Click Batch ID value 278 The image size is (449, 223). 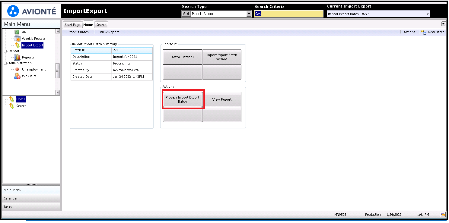(x=116, y=50)
